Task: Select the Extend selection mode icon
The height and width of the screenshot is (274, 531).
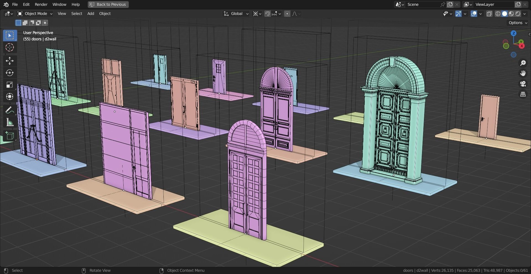Action: [x=25, y=23]
